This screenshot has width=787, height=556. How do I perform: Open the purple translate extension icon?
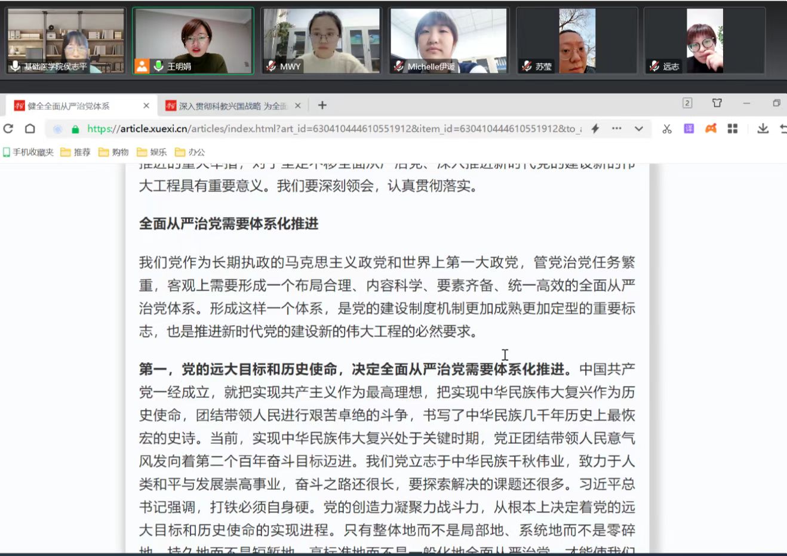click(689, 129)
